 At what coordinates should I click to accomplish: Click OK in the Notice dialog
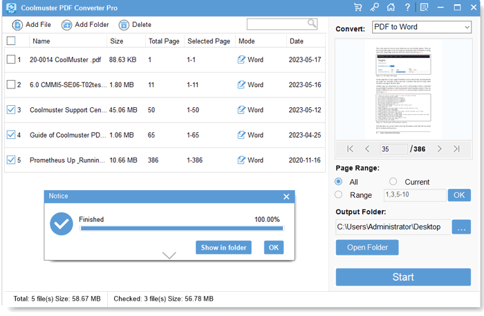pyautogui.click(x=274, y=248)
